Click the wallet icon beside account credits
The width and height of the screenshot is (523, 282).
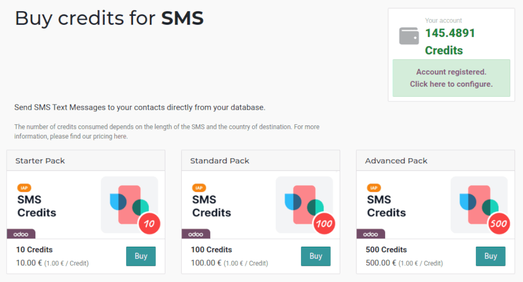coord(409,36)
